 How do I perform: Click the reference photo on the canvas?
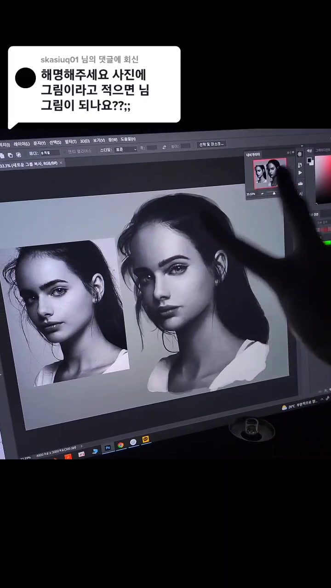[x=66, y=313]
